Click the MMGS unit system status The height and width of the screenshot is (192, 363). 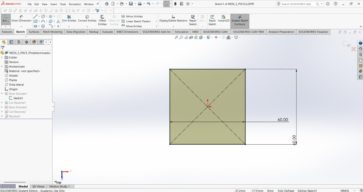pyautogui.click(x=345, y=191)
